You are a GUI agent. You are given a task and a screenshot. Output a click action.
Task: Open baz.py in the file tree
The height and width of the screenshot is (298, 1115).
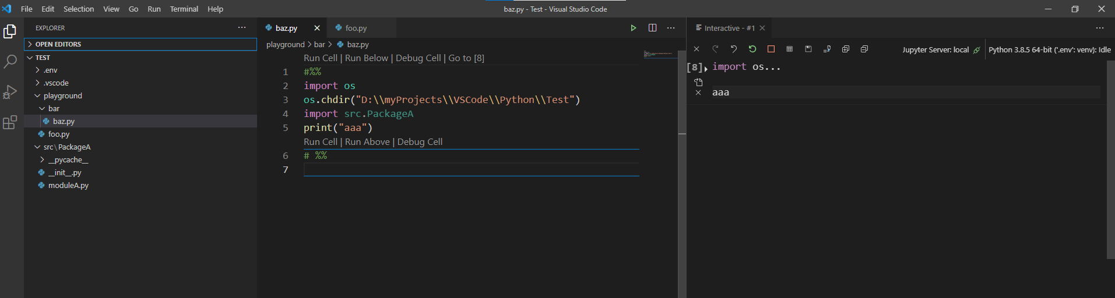140,121
